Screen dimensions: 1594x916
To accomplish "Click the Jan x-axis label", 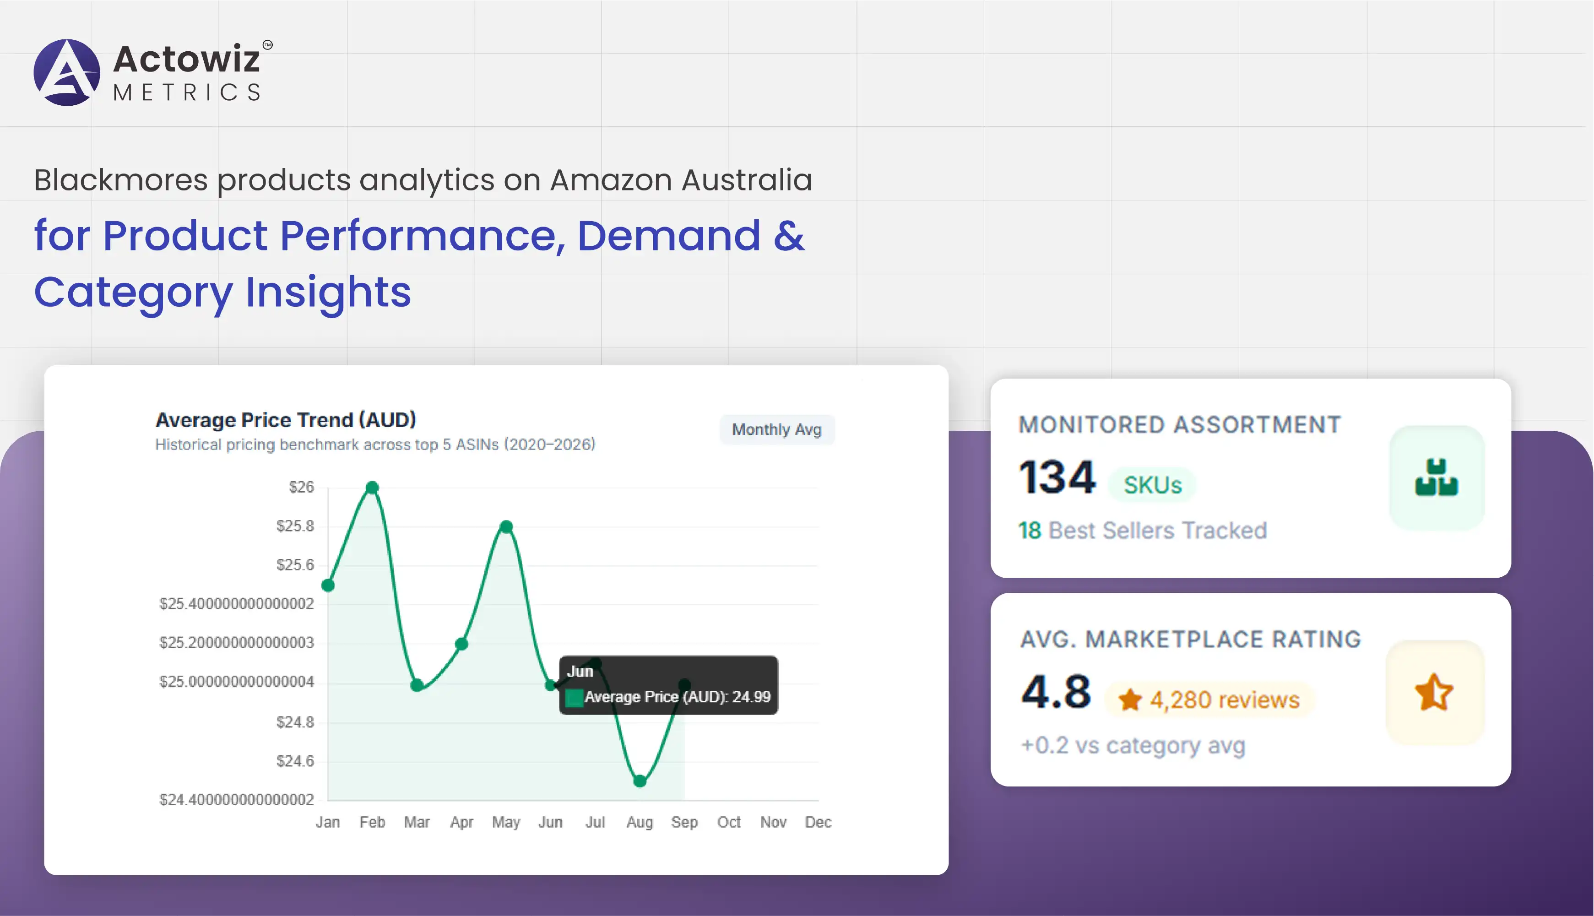I will [x=328, y=822].
